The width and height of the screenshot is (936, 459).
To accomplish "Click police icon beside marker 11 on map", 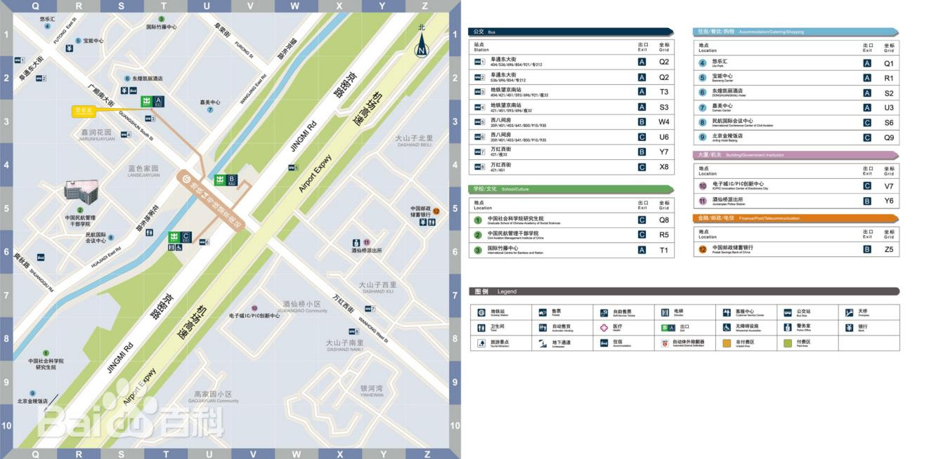I will click(x=357, y=241).
